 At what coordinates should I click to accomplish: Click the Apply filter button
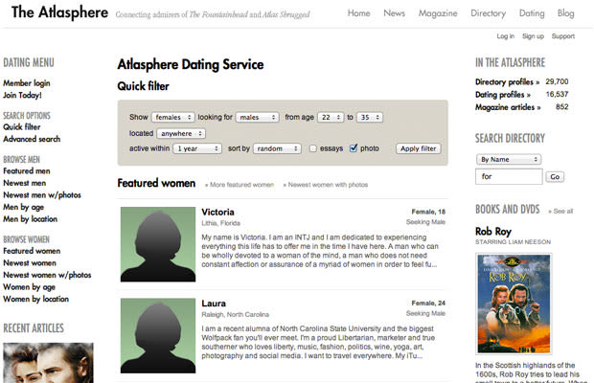click(x=419, y=148)
